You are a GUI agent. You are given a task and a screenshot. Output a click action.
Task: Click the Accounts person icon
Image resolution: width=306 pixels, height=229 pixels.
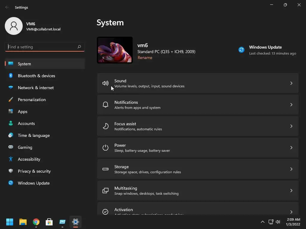(x=11, y=123)
